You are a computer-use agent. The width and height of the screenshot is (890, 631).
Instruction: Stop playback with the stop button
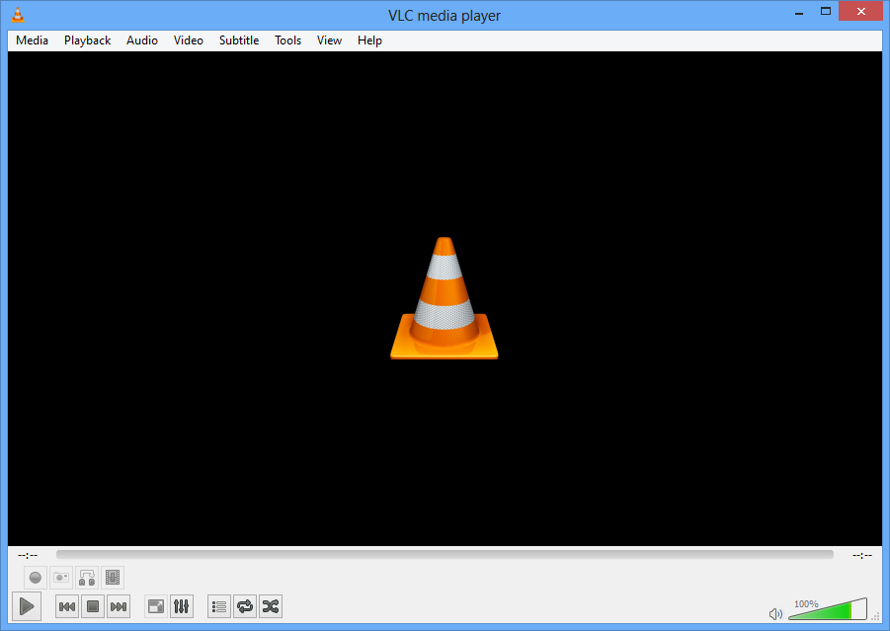coord(93,606)
